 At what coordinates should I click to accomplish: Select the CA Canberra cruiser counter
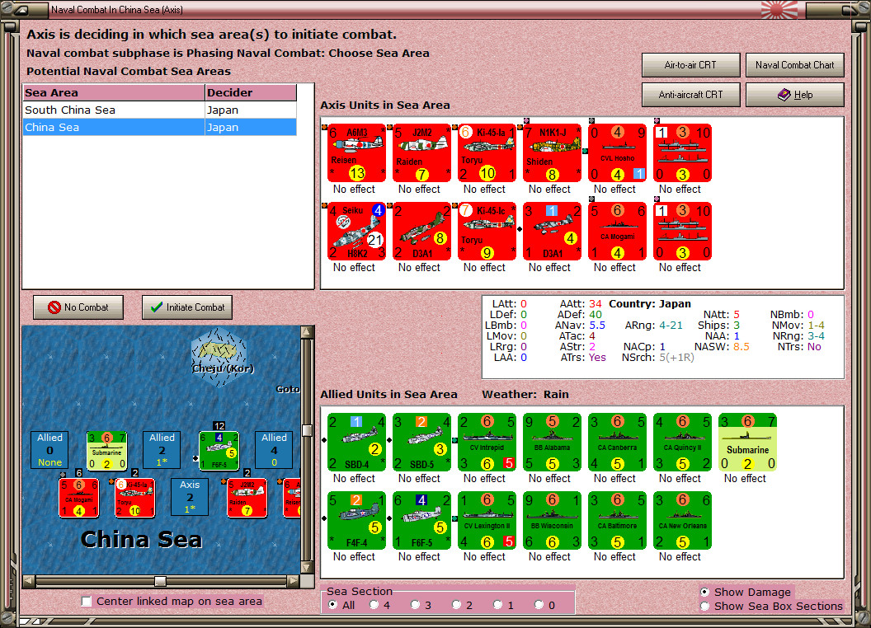(x=617, y=443)
